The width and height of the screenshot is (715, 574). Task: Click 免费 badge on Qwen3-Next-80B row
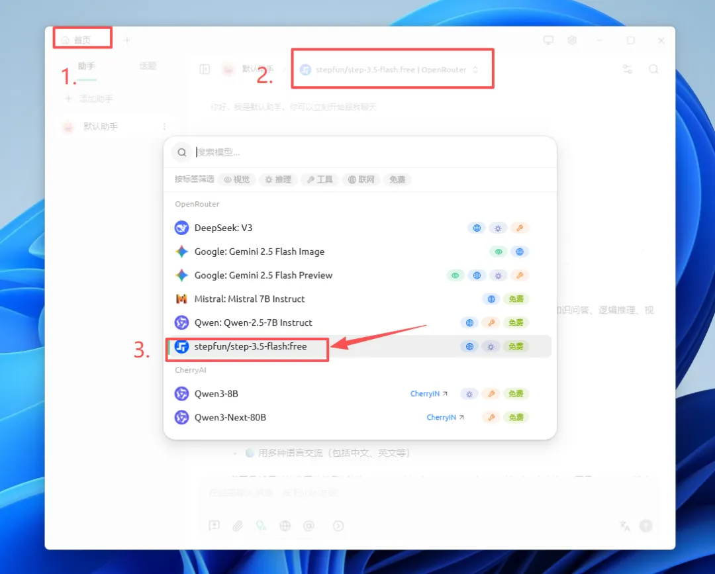516,418
